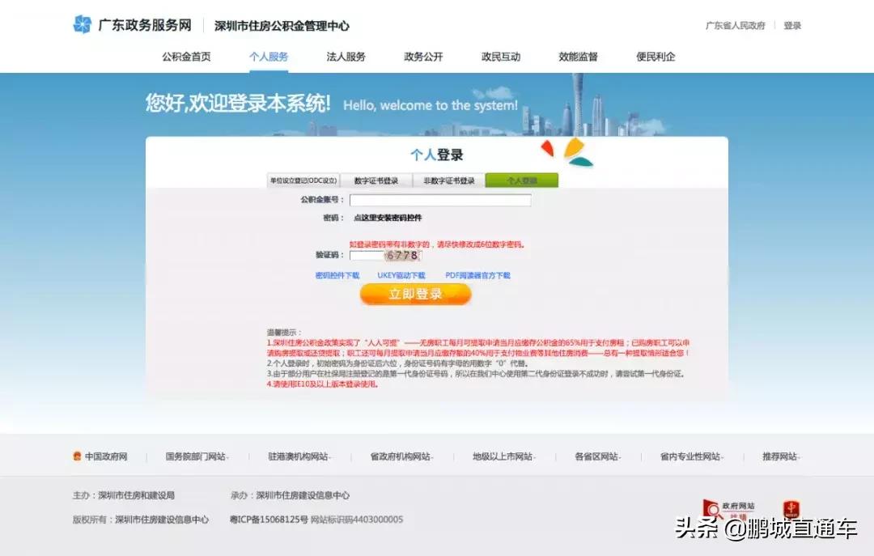Click the national emblem icon beside 中国政府网
The width and height of the screenshot is (874, 556).
click(x=75, y=456)
